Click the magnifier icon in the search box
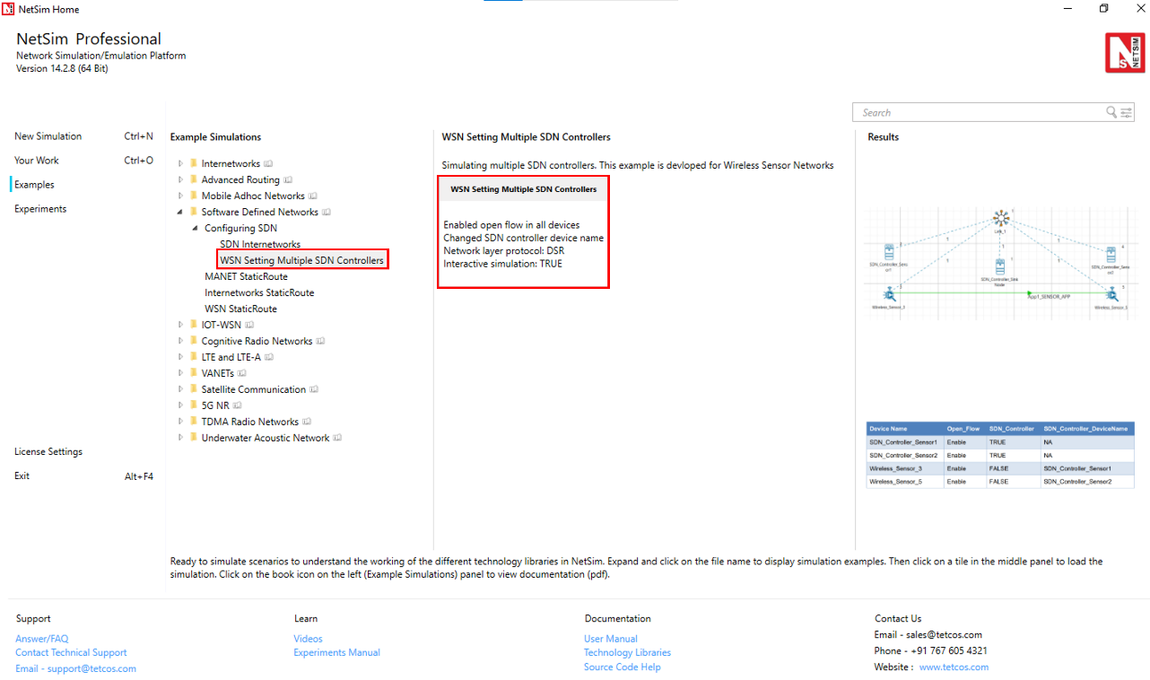The image size is (1150, 680). coord(1111,112)
